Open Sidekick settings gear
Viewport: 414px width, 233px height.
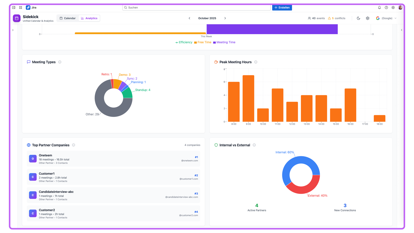pos(367,18)
